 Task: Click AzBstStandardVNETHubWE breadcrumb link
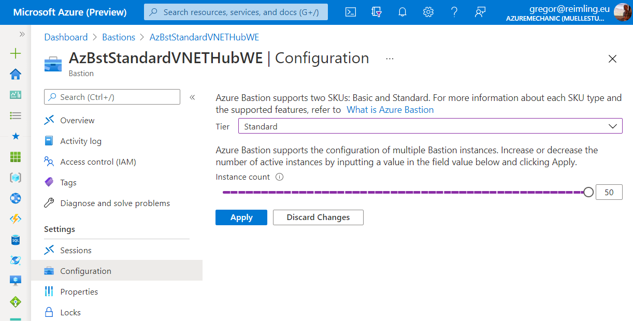coord(204,37)
